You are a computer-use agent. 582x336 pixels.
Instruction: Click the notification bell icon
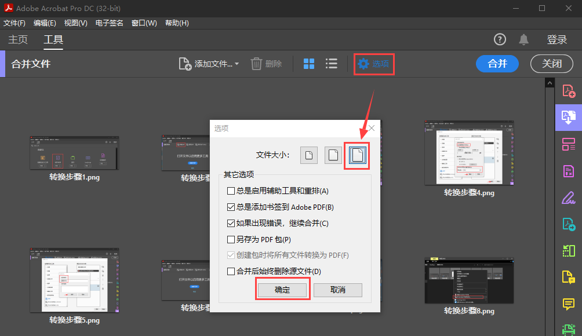click(x=523, y=39)
